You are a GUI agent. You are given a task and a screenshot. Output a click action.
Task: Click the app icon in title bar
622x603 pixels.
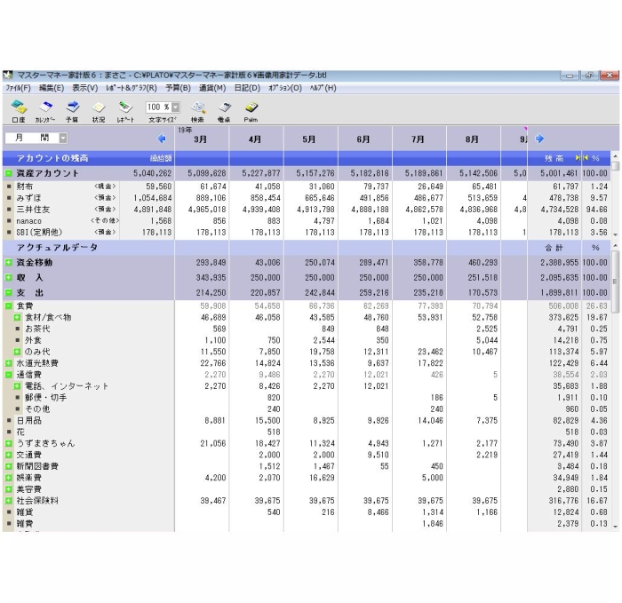tap(8, 75)
